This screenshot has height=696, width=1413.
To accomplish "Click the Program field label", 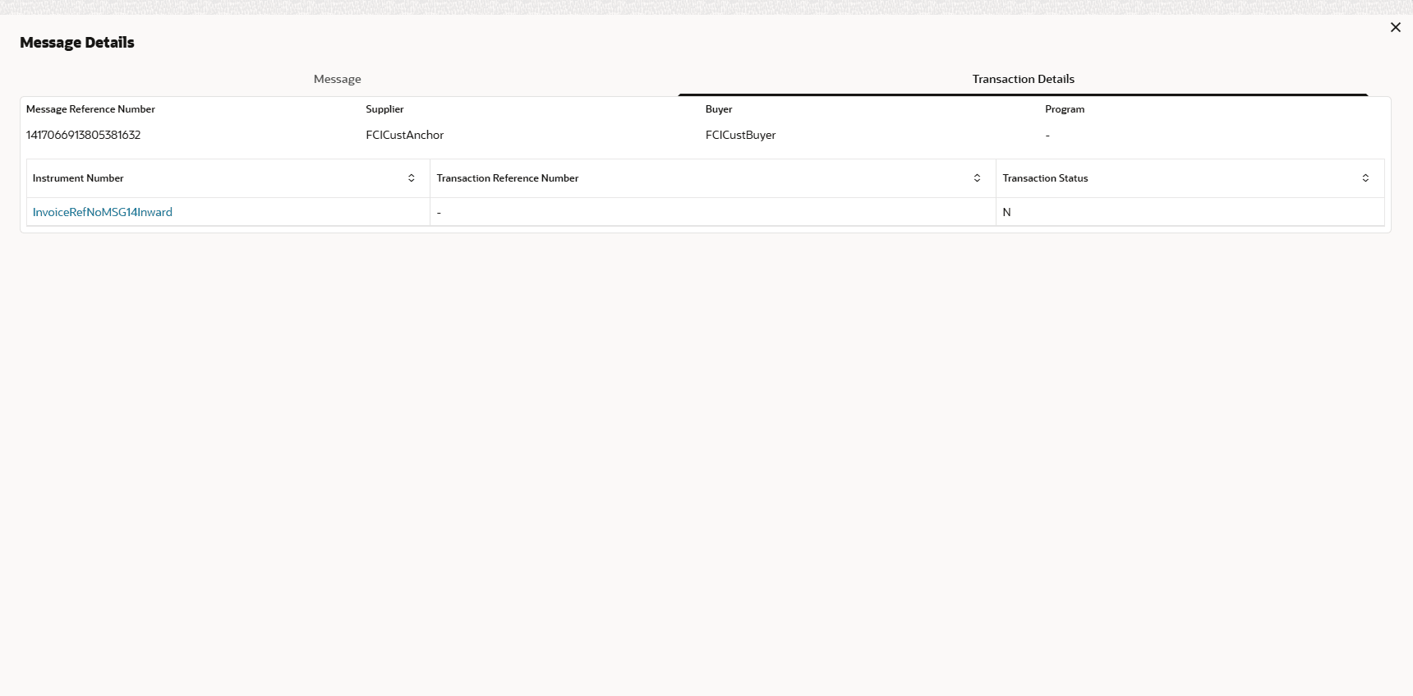I will tap(1065, 109).
